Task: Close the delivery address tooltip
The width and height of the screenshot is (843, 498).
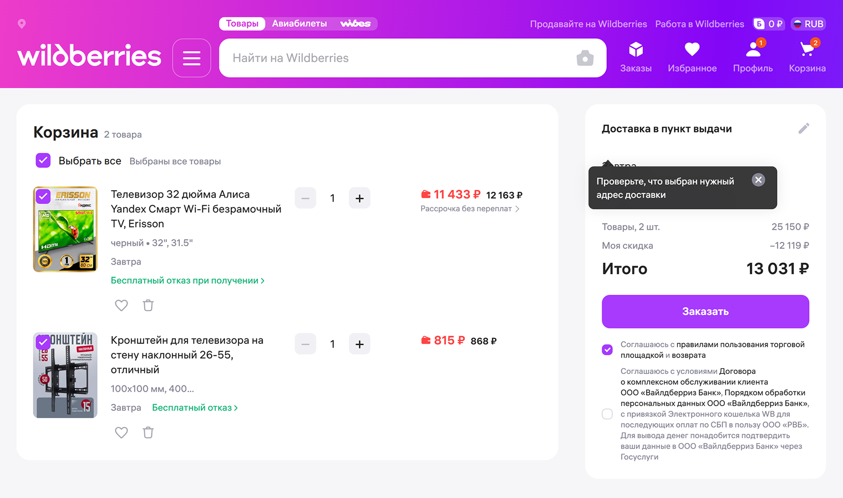Action: point(758,180)
